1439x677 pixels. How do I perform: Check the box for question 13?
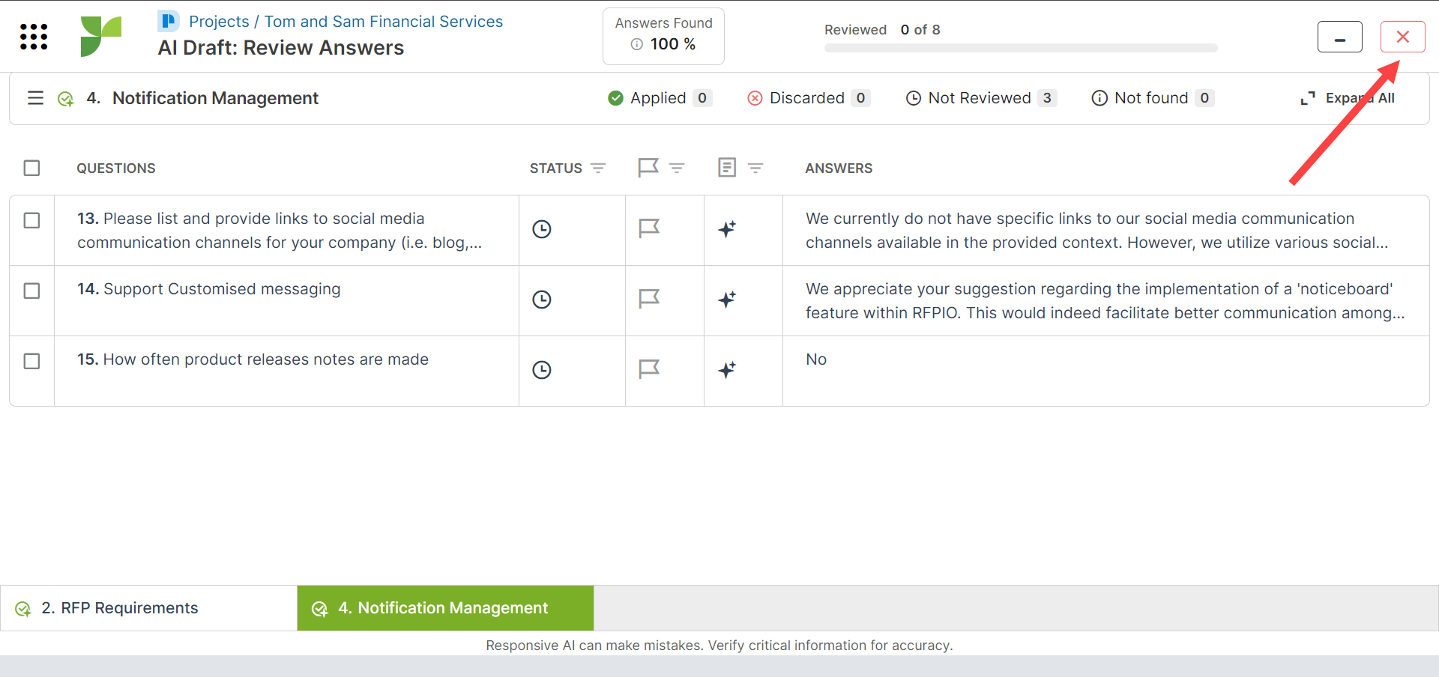click(x=31, y=220)
